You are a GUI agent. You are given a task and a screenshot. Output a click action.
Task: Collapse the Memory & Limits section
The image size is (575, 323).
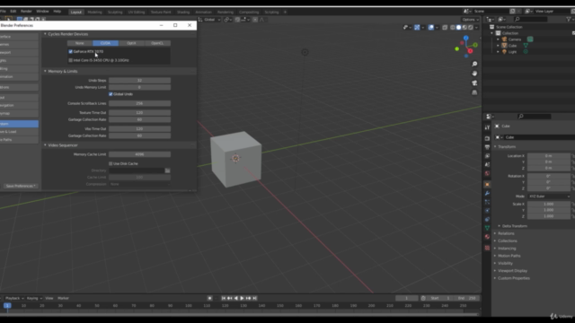click(45, 72)
